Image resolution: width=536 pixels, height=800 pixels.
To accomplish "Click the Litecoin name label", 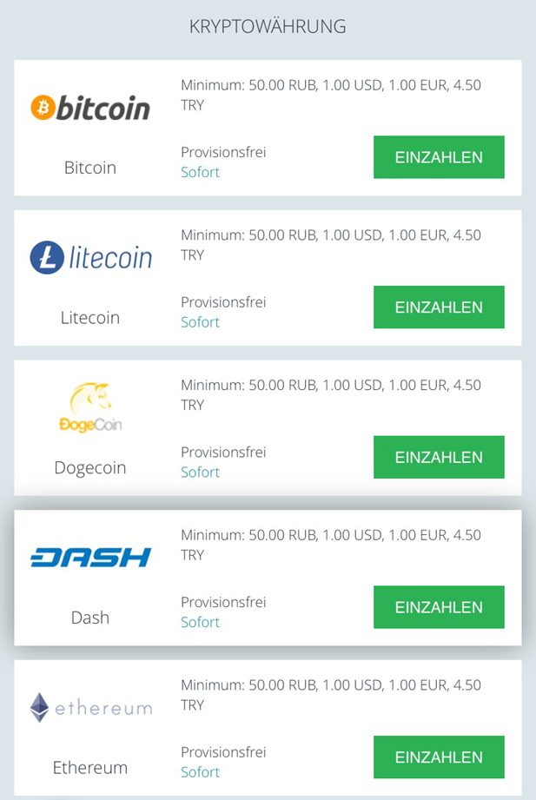I will (90, 318).
